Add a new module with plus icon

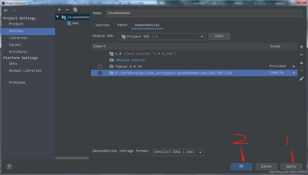[59, 9]
